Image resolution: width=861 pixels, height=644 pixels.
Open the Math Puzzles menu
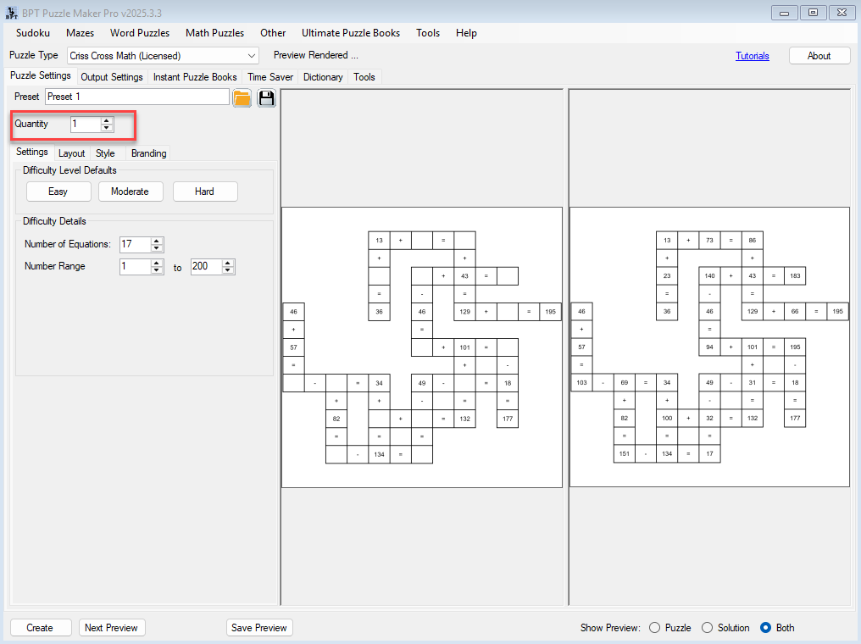[x=214, y=33]
